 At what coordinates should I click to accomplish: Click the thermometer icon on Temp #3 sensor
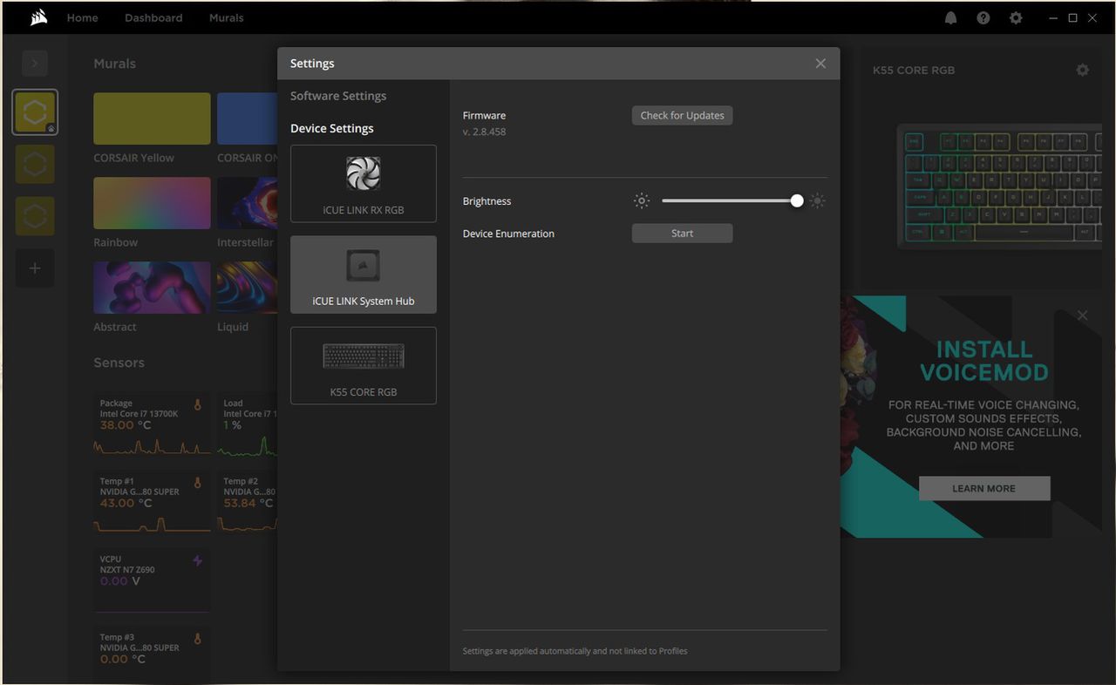click(197, 639)
